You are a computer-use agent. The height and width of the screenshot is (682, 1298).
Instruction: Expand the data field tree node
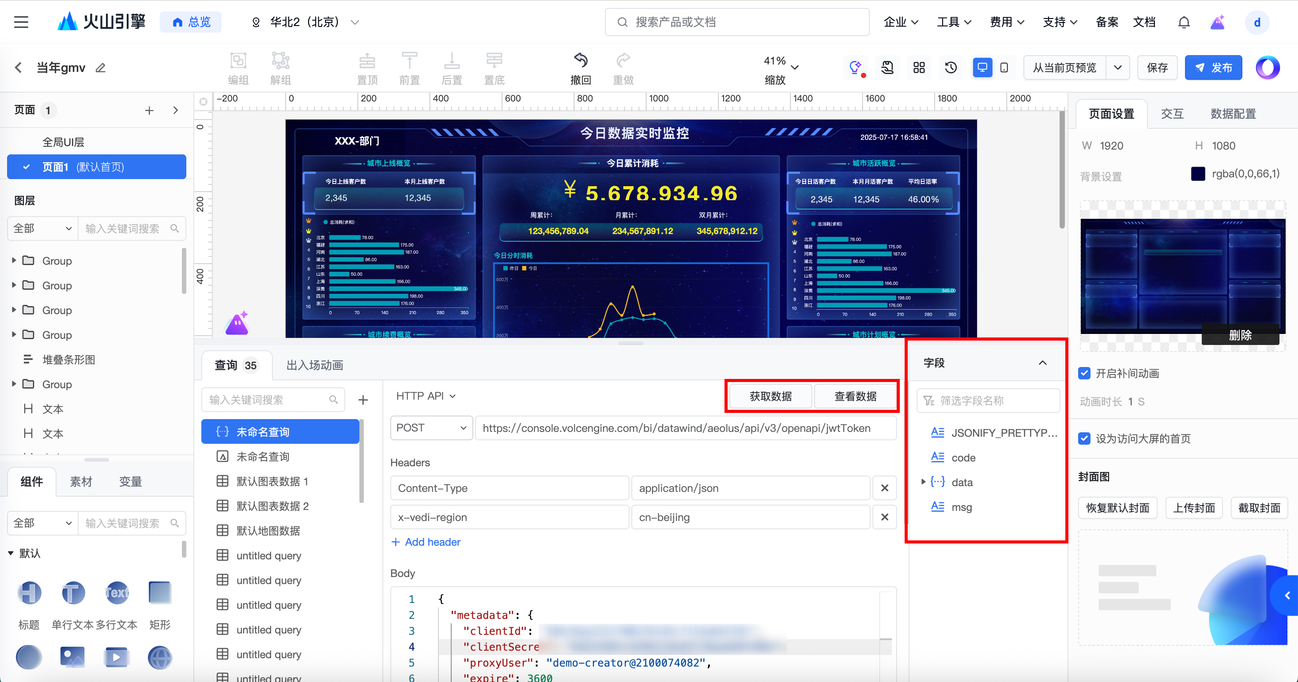923,482
